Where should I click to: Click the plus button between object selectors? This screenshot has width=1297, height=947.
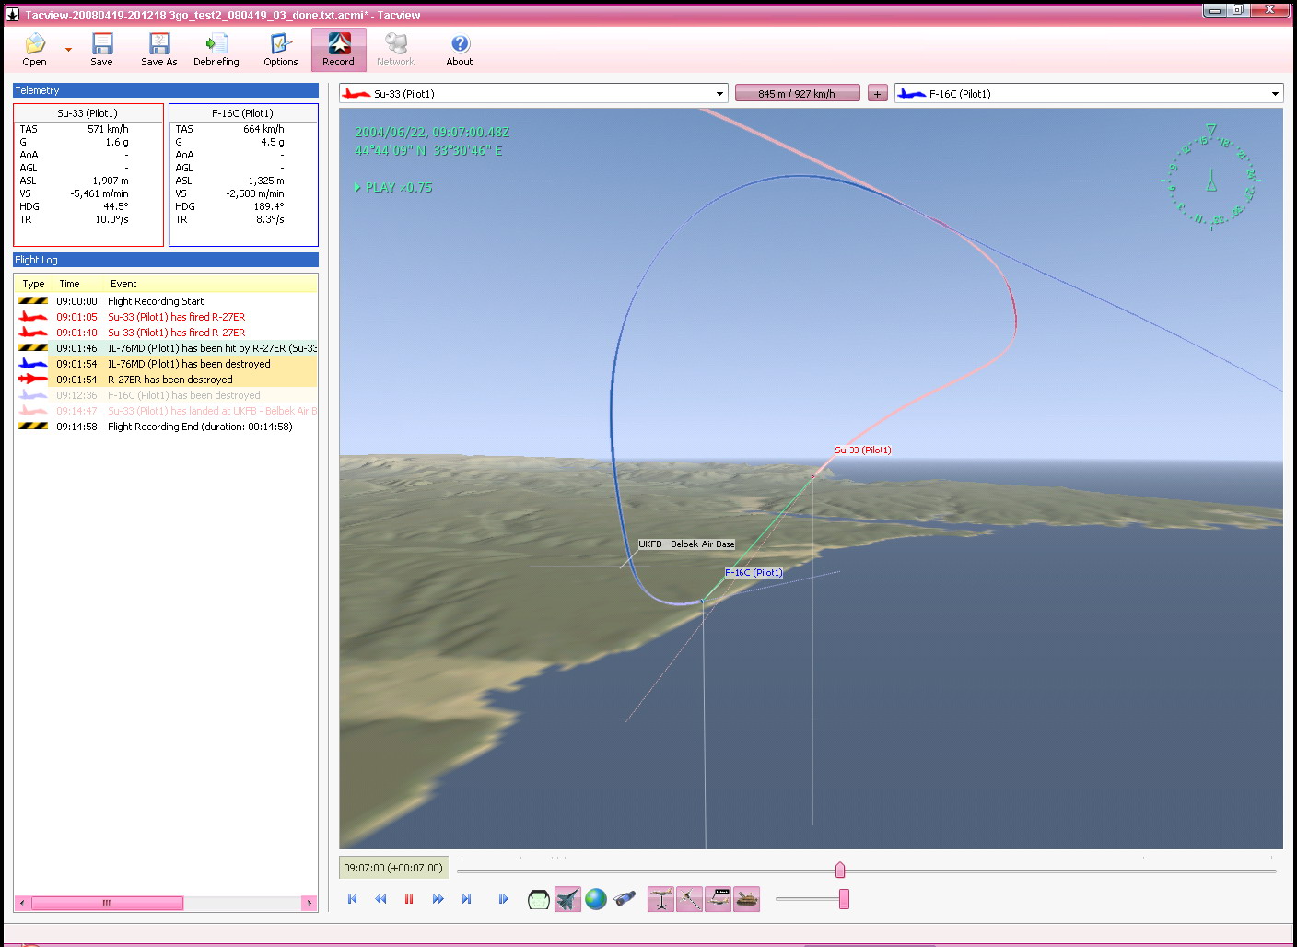(x=877, y=94)
